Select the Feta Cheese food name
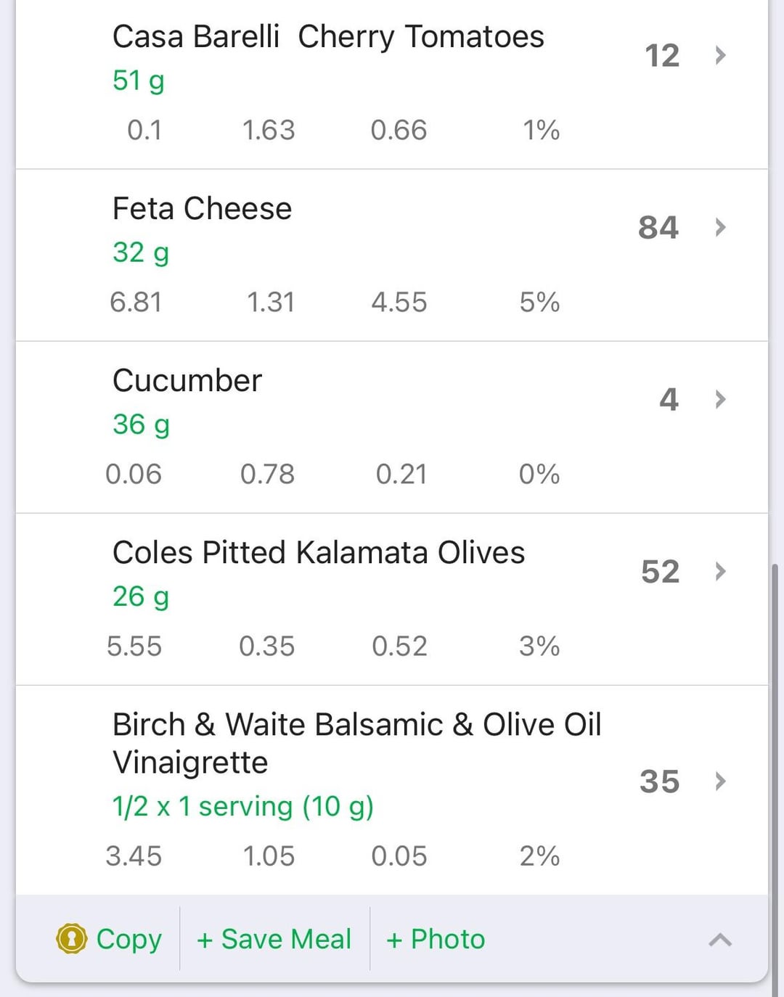The width and height of the screenshot is (784, 997). [x=202, y=209]
